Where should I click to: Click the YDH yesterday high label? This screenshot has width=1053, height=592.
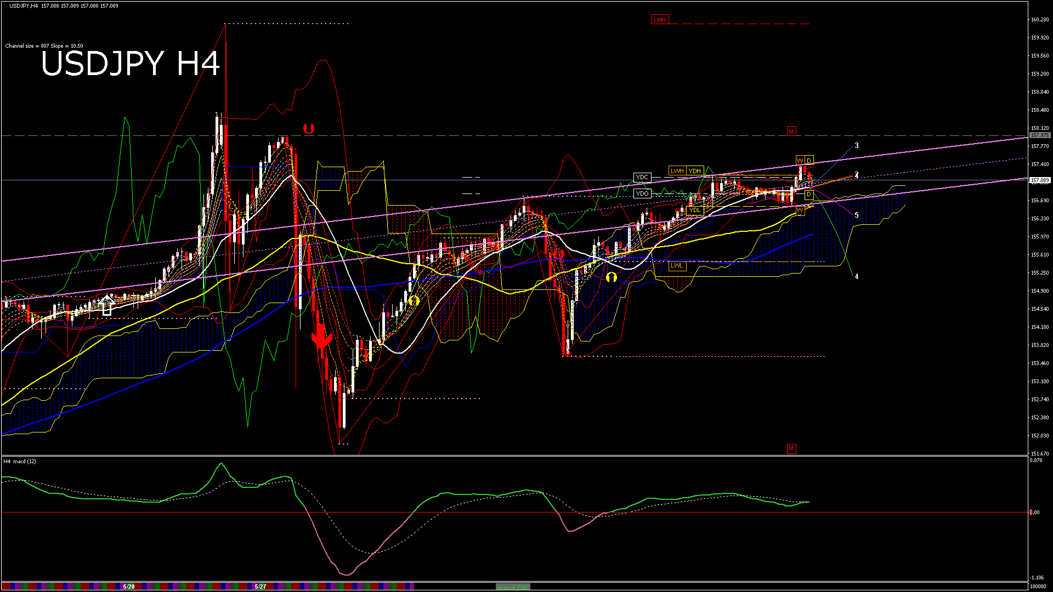click(x=695, y=171)
